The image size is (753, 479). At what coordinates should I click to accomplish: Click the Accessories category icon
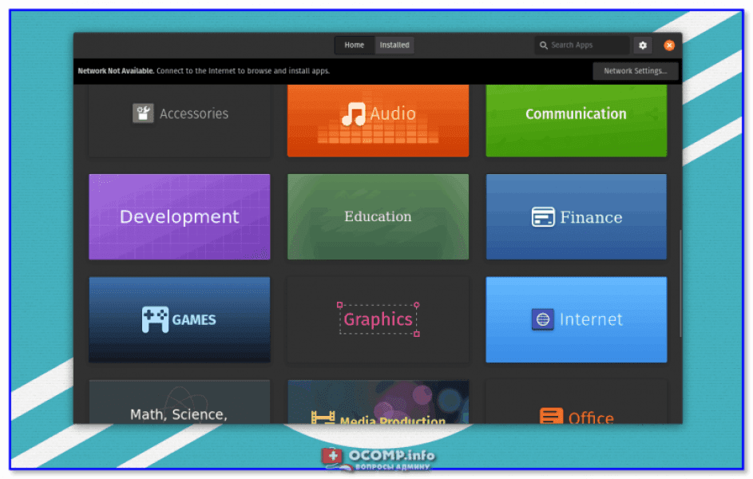click(x=143, y=113)
